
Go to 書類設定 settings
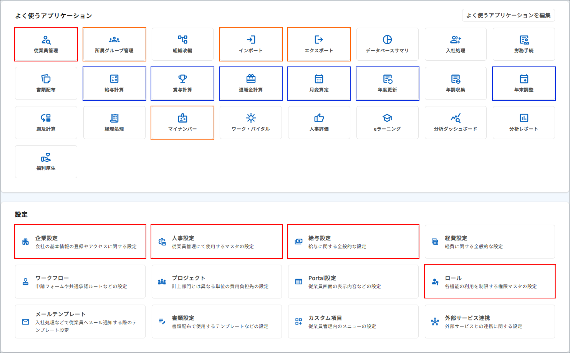(x=217, y=322)
